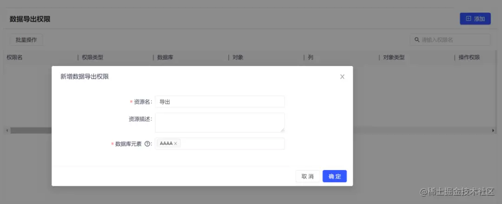
Task: Open the 数据库元素 selector field
Action: pyautogui.click(x=220, y=144)
